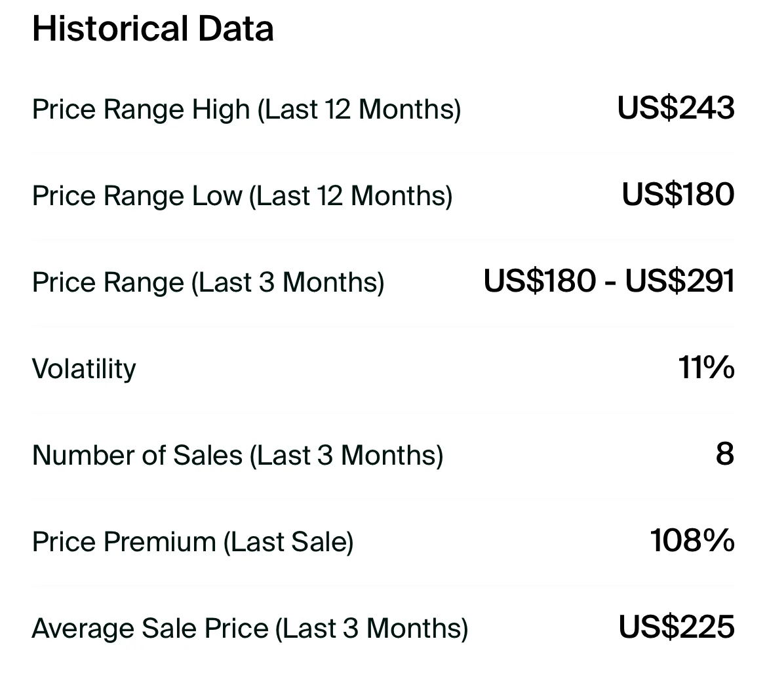The width and height of the screenshot is (767, 681).
Task: Click the Price Premium label
Action: pyautogui.click(x=124, y=542)
